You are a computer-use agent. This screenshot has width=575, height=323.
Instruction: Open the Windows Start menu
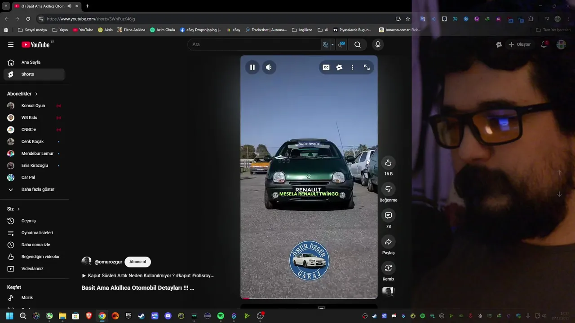(x=9, y=316)
